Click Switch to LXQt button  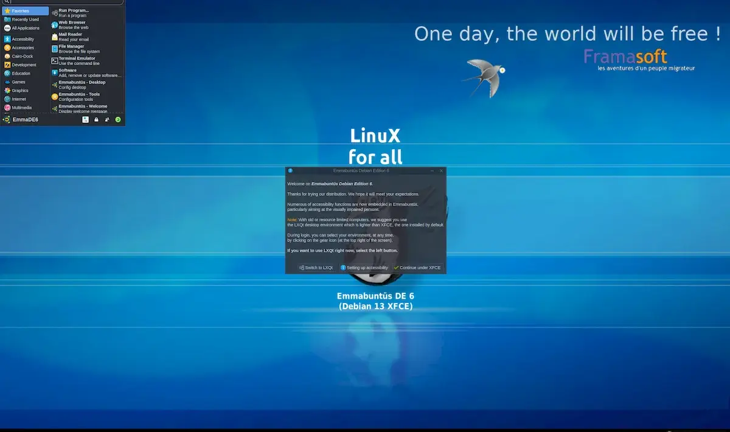tap(316, 268)
